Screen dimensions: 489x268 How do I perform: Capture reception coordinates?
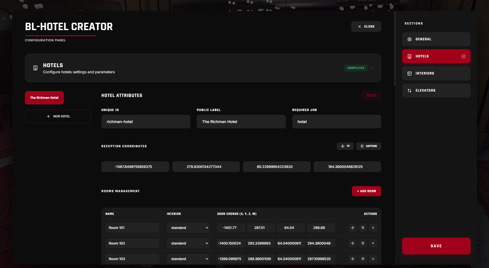point(368,146)
